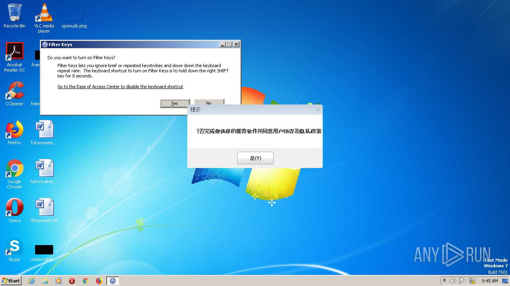Open Firefox desktop shortcut
Image resolution: width=510 pixels, height=286 pixels.
[x=14, y=133]
